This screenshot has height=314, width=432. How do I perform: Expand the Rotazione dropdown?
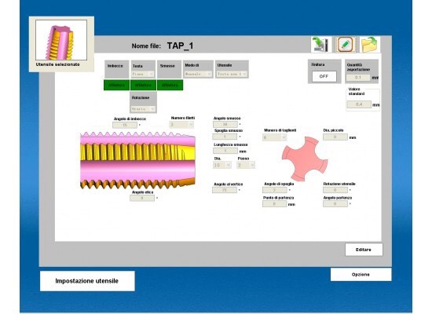(x=143, y=109)
